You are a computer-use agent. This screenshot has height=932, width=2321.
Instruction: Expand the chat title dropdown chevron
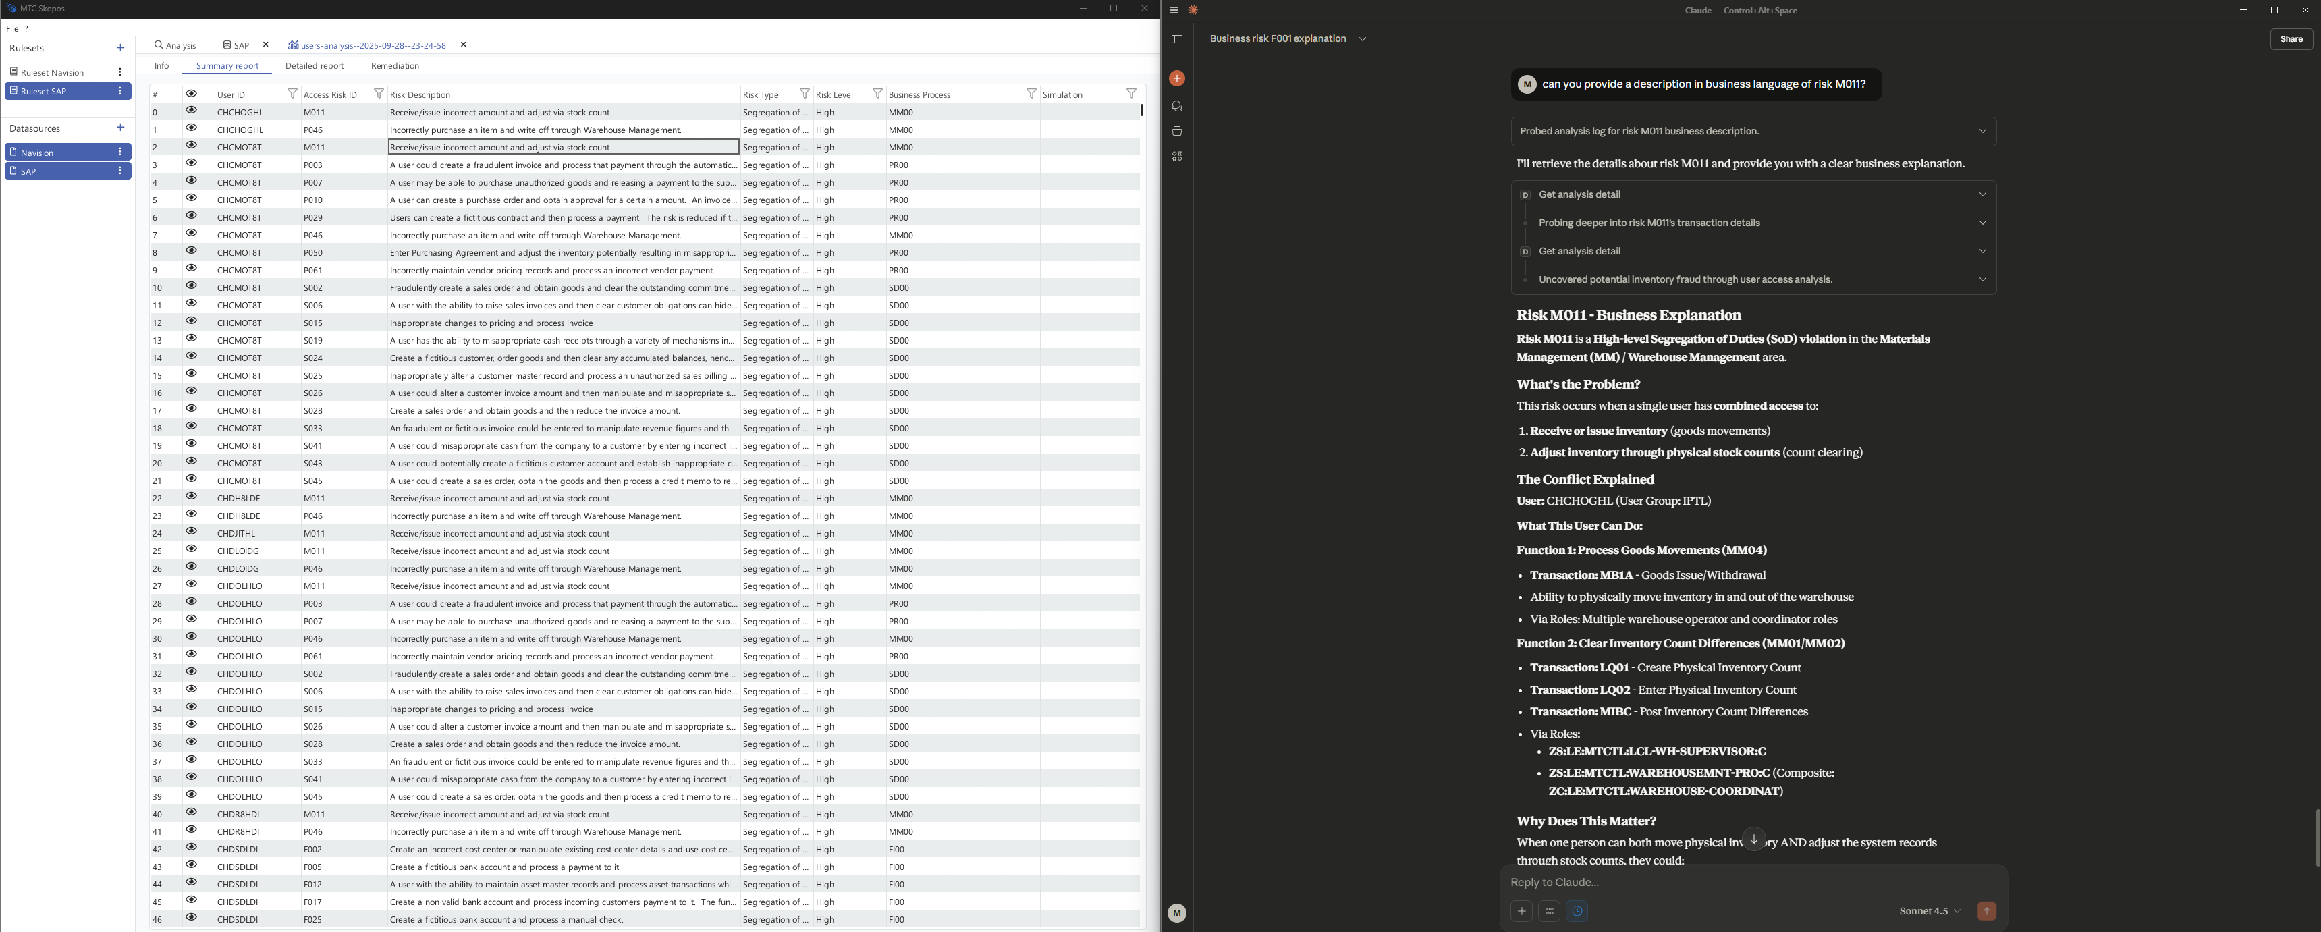click(1363, 40)
